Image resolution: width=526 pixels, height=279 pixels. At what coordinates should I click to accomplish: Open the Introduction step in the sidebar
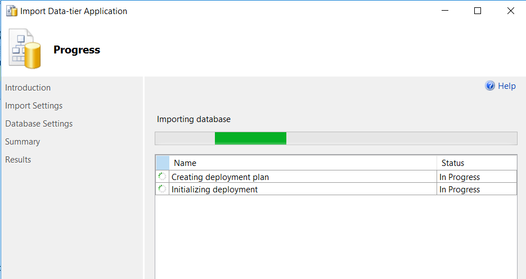(x=28, y=88)
